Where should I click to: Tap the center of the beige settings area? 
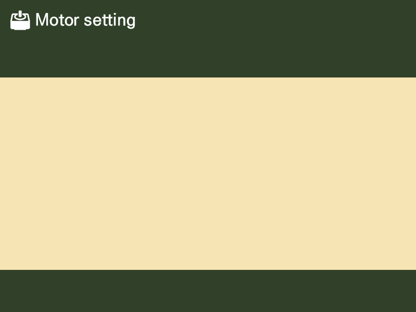(208, 173)
